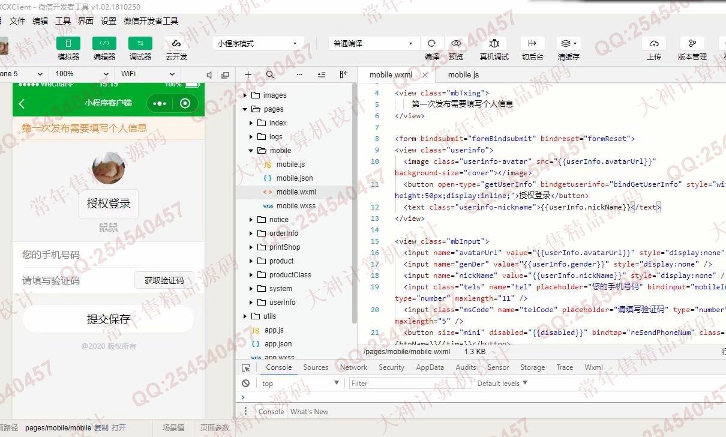Expand the images folder
This screenshot has height=437, width=726.
(x=245, y=95)
